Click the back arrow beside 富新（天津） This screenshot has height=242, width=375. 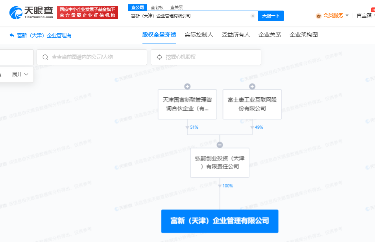tap(12, 35)
